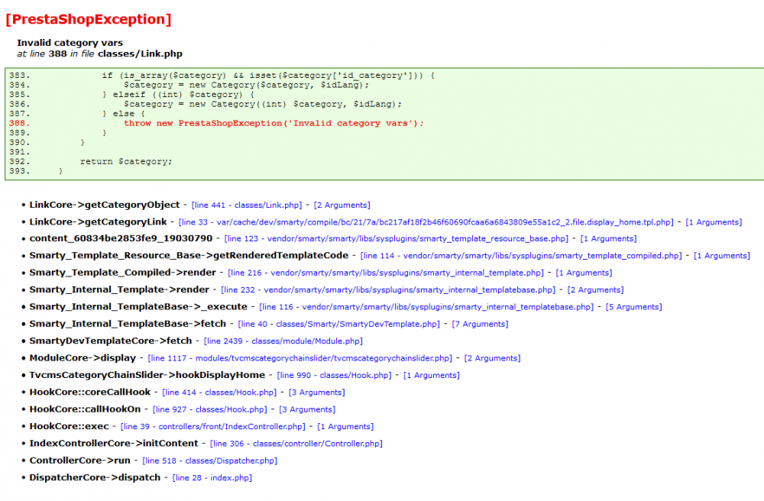Open line 414 classes/Hook.php link
This screenshot has height=501, width=764.
click(219, 393)
